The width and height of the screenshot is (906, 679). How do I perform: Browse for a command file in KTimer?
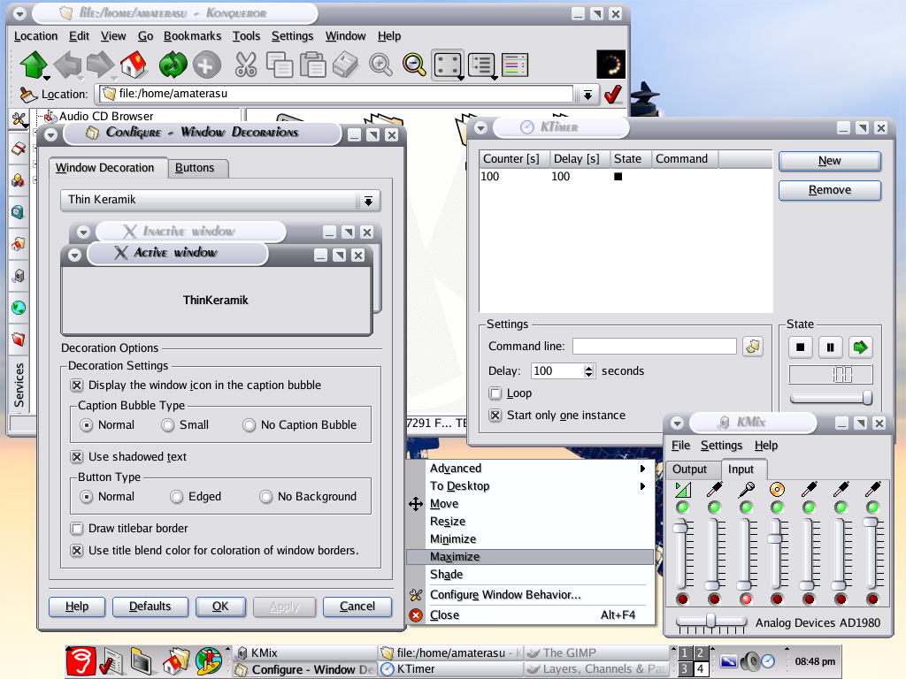[x=753, y=347]
